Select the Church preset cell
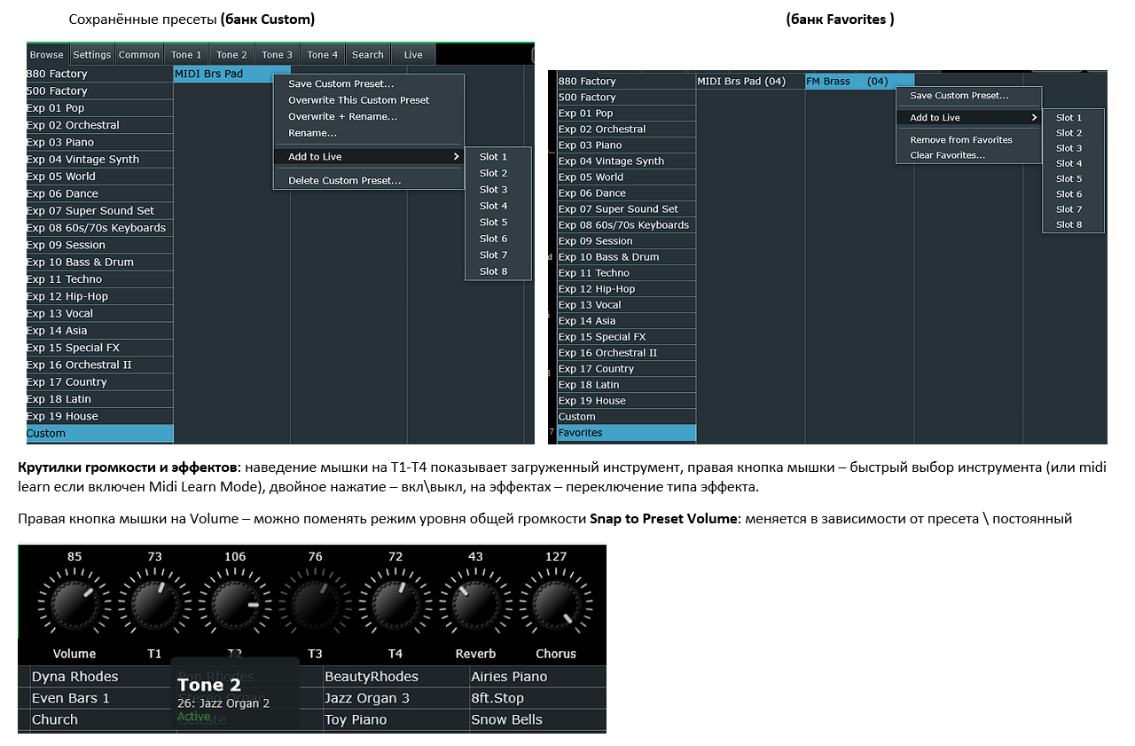This screenshot has height=746, width=1135. pyautogui.click(x=101, y=719)
